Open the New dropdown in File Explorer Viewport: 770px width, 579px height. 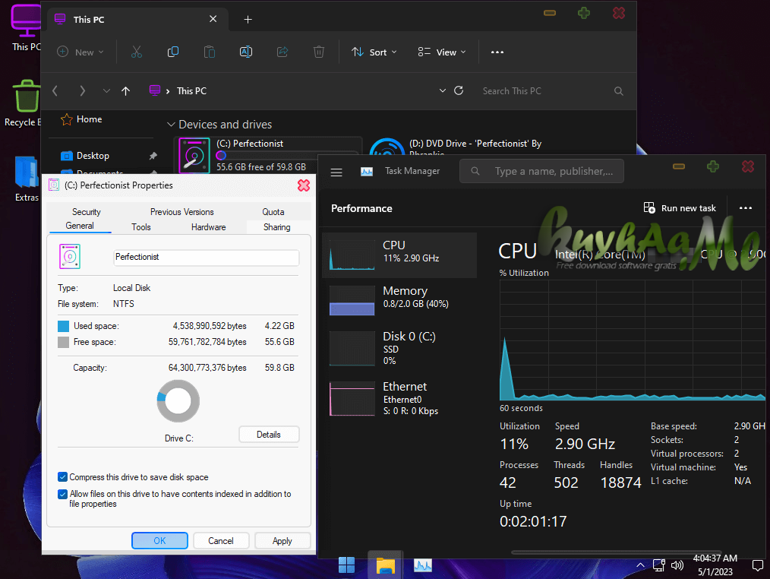point(80,52)
